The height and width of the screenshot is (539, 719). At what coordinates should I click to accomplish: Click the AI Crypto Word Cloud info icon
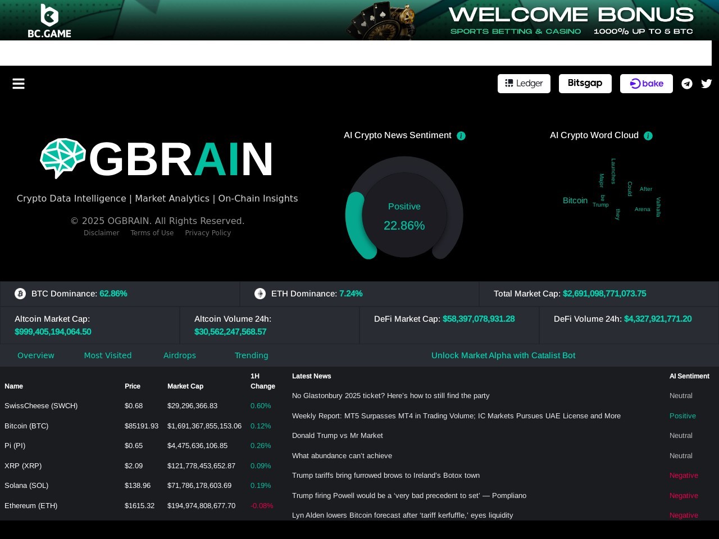pos(648,136)
